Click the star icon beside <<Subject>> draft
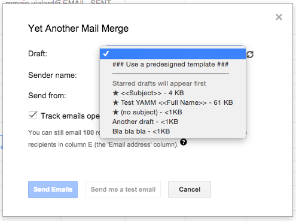Screen dimensions: 296x221 click(x=115, y=93)
